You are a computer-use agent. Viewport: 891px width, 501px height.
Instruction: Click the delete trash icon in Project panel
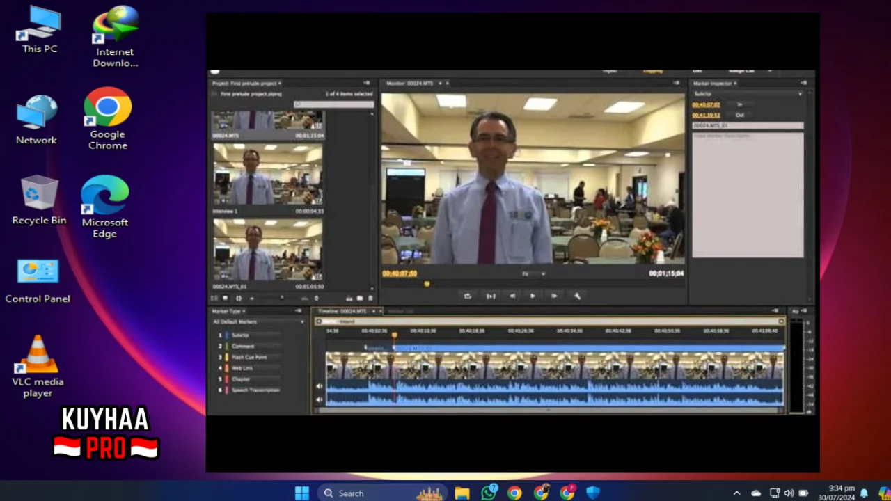(x=370, y=298)
